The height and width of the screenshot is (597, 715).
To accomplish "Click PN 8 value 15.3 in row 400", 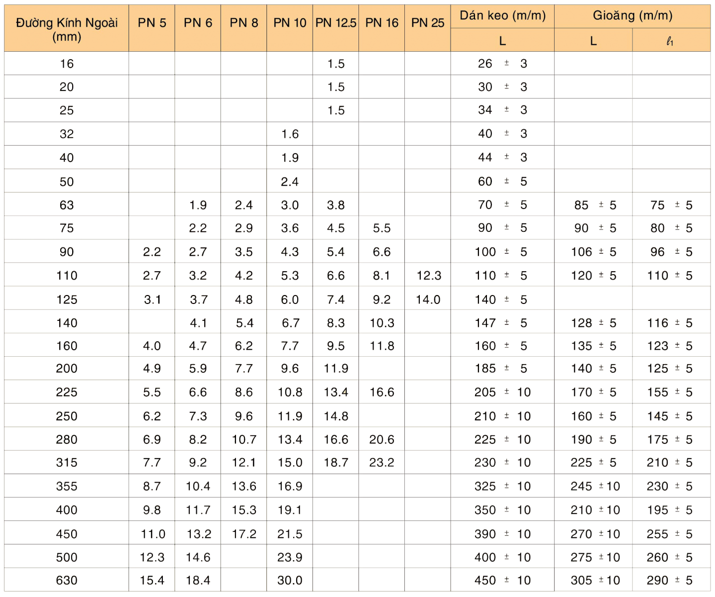I will click(244, 510).
